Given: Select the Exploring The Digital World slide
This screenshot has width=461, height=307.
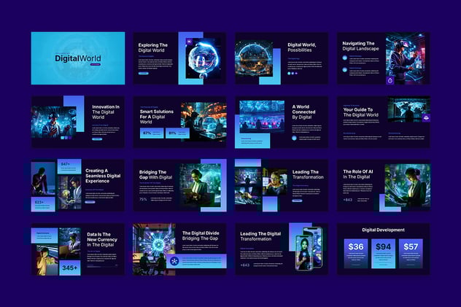Looking at the screenshot, I should pos(179,58).
